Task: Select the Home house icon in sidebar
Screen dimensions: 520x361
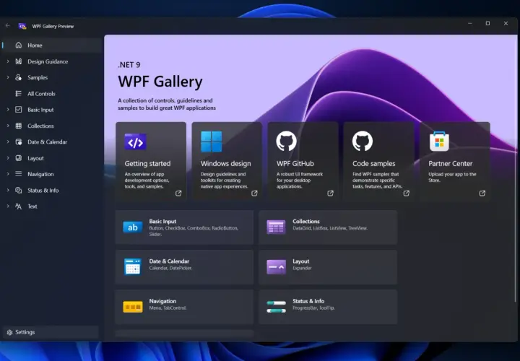Action: pos(19,45)
